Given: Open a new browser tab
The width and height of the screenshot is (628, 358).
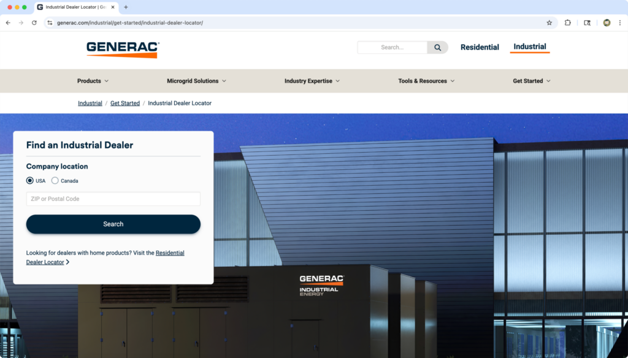Looking at the screenshot, I should (x=126, y=7).
